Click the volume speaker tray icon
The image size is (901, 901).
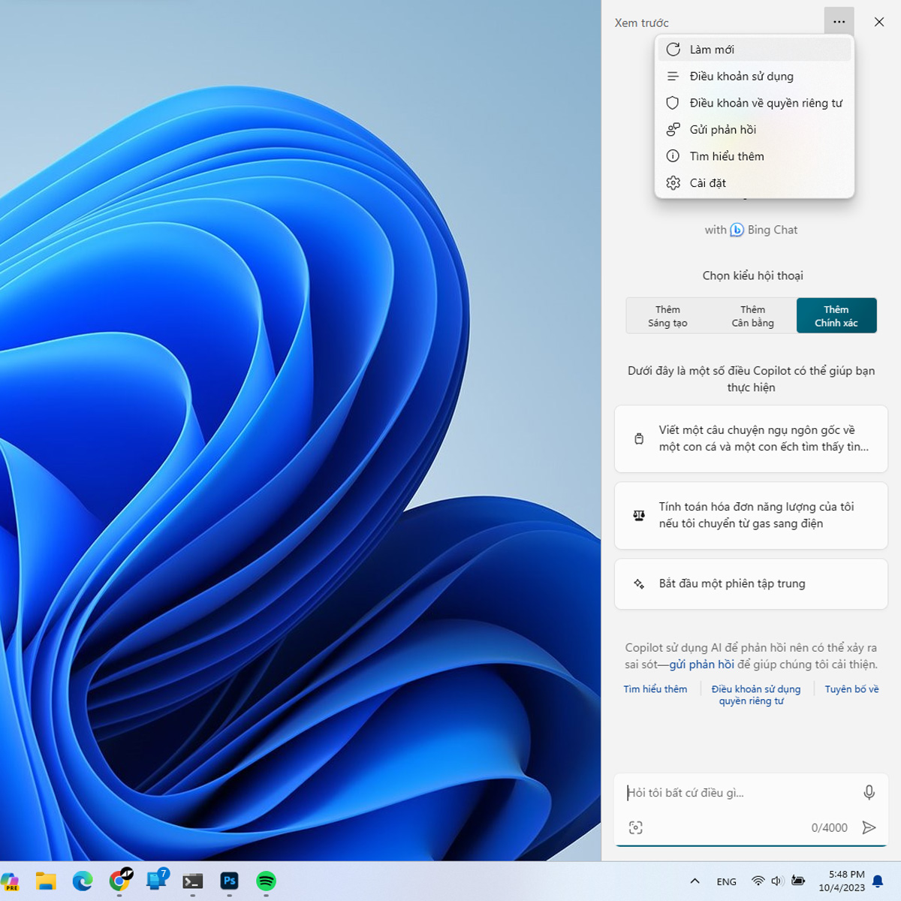[777, 881]
